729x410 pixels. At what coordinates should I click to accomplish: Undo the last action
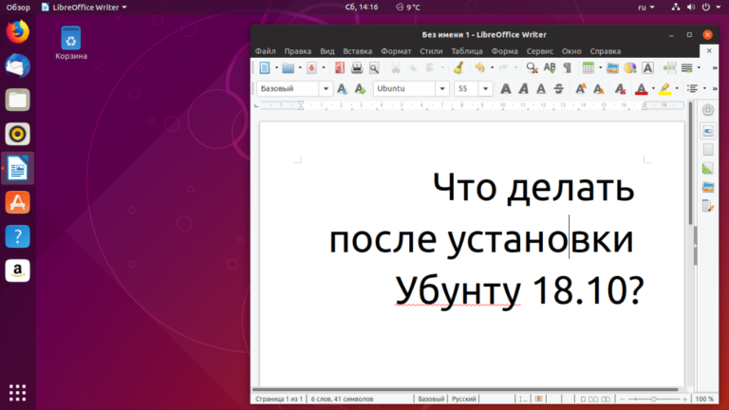[479, 68]
